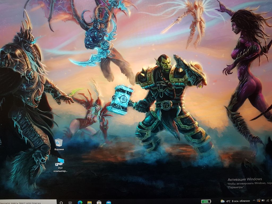Click the green 69% battery indicator
The height and width of the screenshot is (204, 272).
coord(206,201)
